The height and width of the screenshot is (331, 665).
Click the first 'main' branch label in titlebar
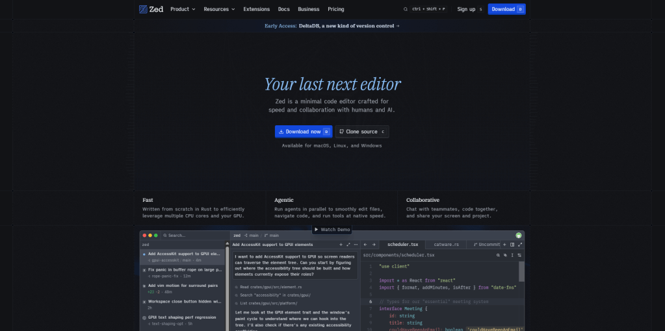coord(251,236)
